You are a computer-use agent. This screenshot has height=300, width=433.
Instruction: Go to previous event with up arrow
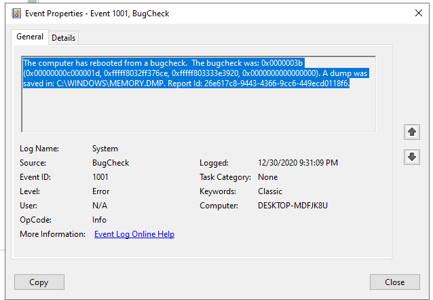click(x=412, y=132)
